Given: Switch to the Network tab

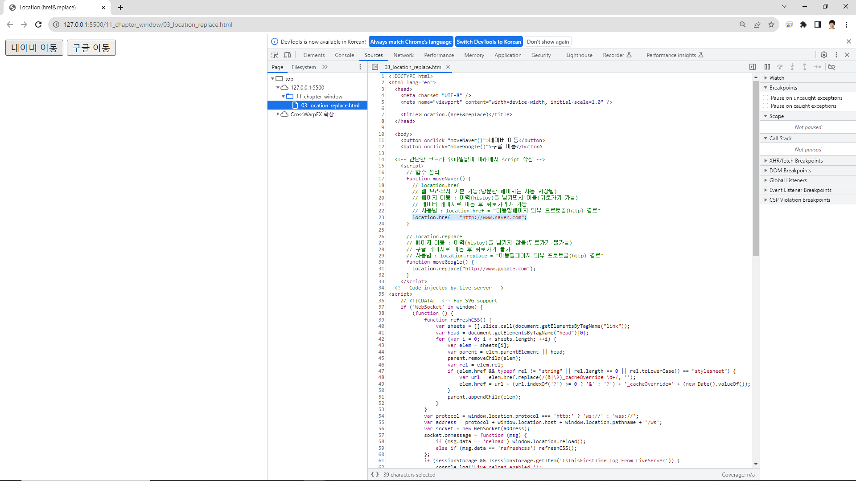Looking at the screenshot, I should (403, 55).
